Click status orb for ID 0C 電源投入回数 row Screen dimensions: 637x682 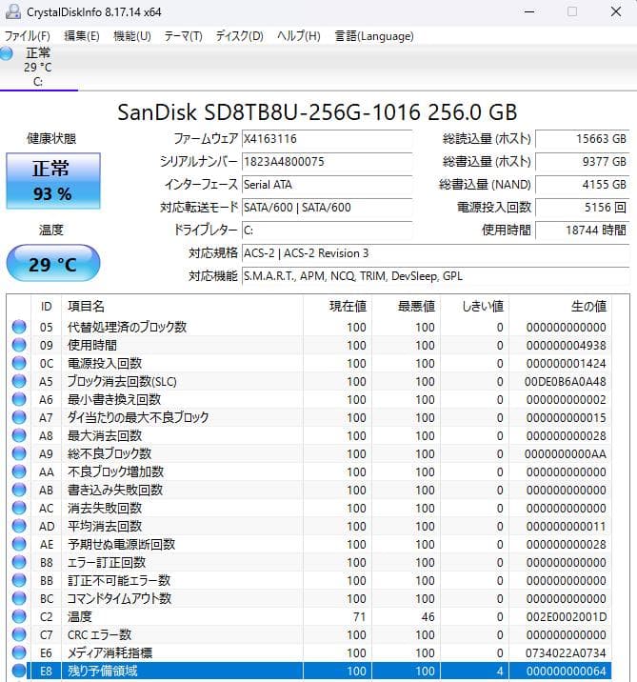tap(19, 363)
